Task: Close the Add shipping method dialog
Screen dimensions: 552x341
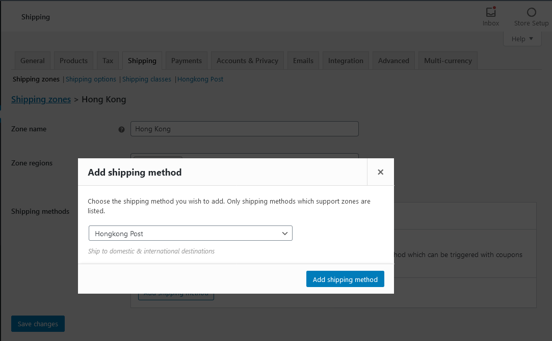Action: coord(380,172)
